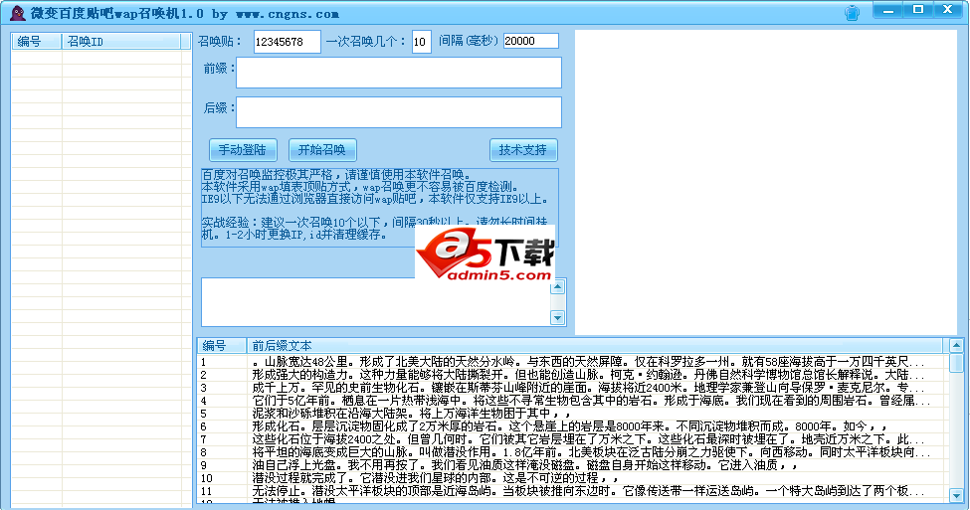
Task: Click 前后缀文本 column header
Action: pyautogui.click(x=595, y=346)
